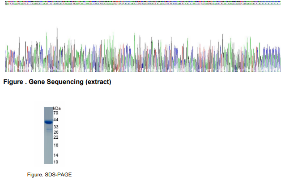285x180 pixels.
Task: Click the 18 kDa marker label
Action: 56,145
